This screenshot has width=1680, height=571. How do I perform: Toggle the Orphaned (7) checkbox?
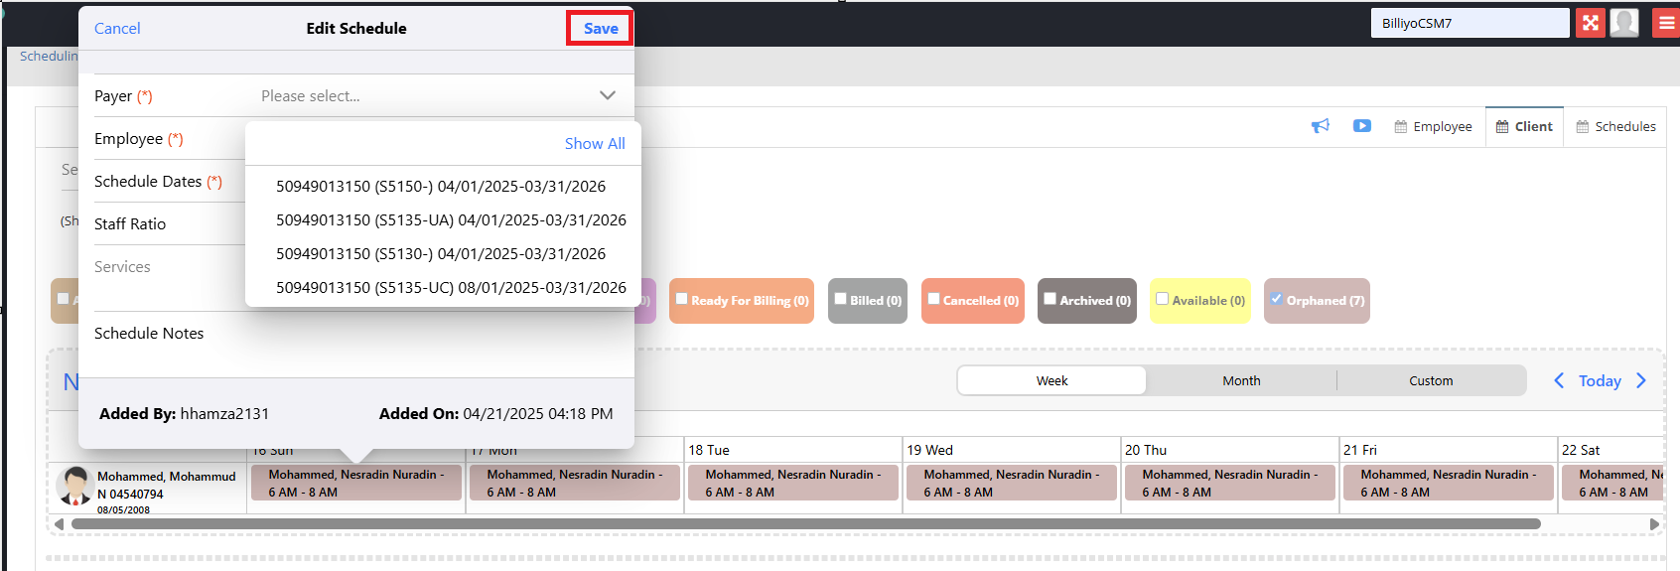[1276, 299]
